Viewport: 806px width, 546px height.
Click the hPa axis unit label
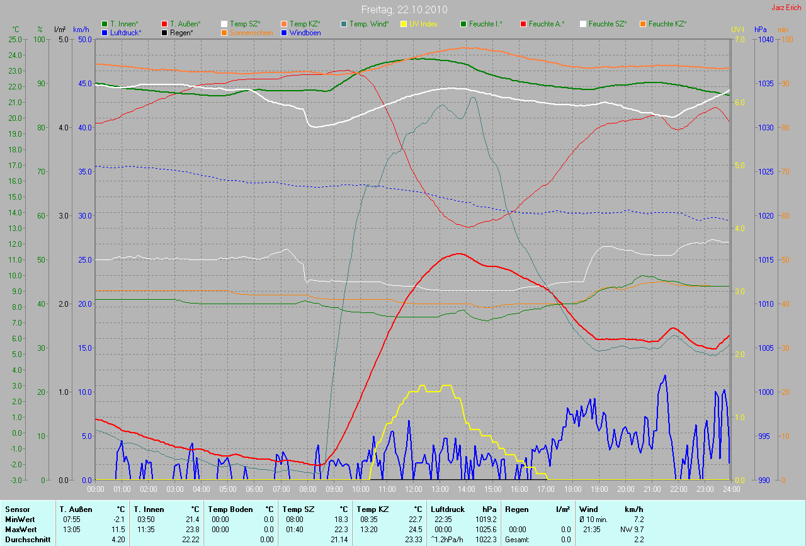[762, 30]
